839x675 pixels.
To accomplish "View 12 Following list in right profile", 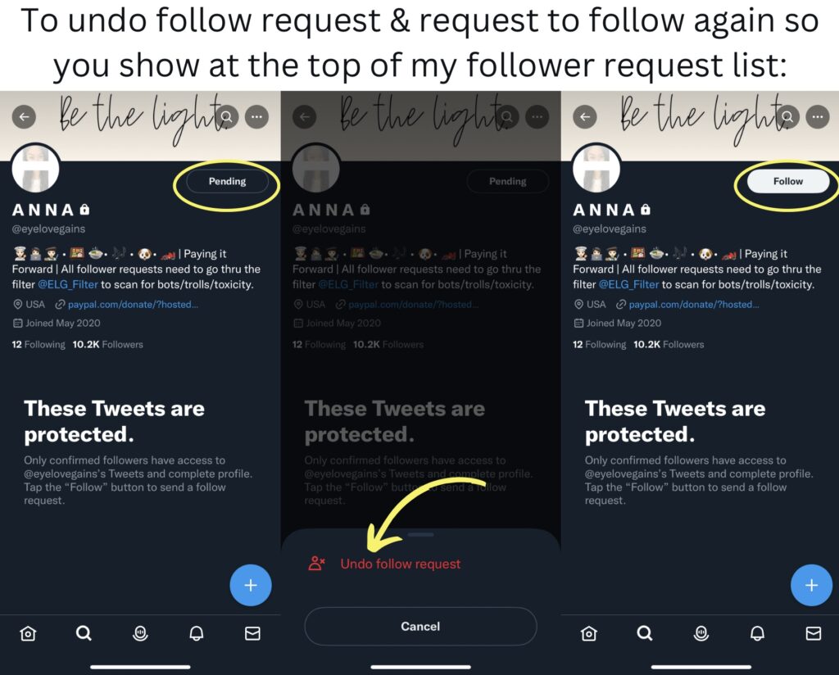I will coord(599,344).
